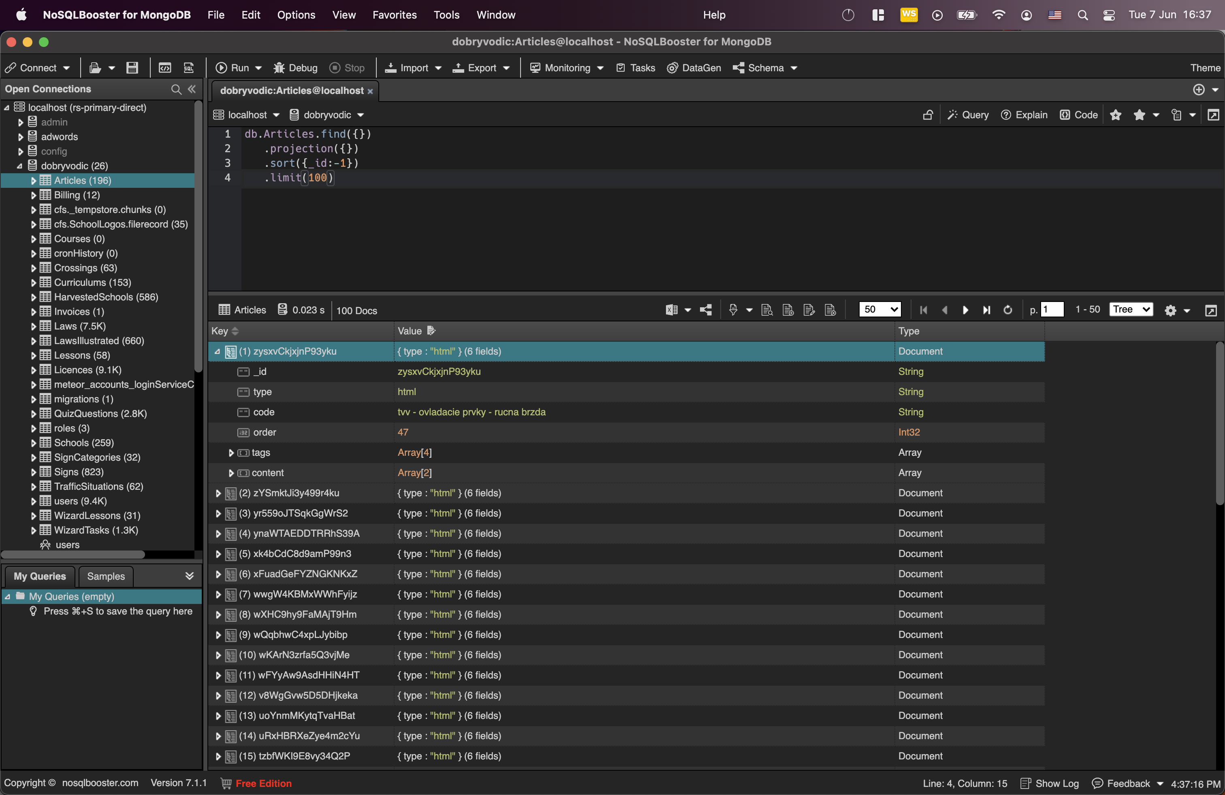Click the edit document pencil icon
This screenshot has width=1225, height=795.
click(809, 310)
